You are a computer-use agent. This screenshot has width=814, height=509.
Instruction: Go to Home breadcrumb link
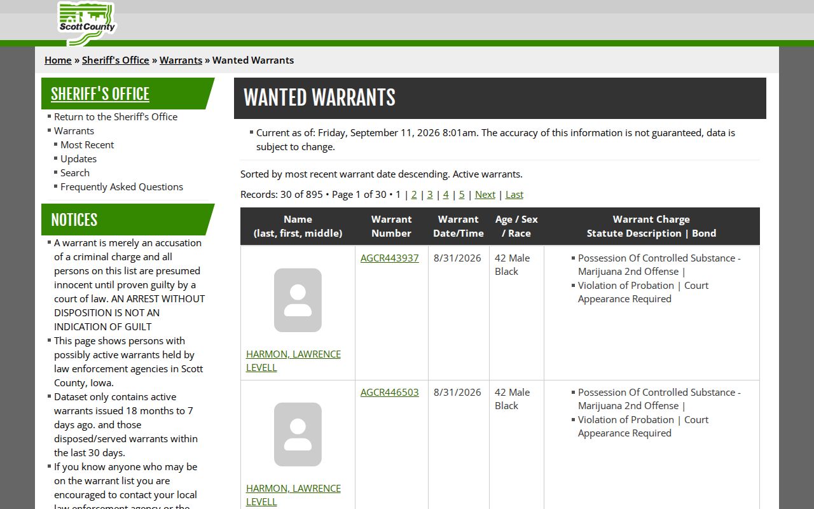[58, 60]
